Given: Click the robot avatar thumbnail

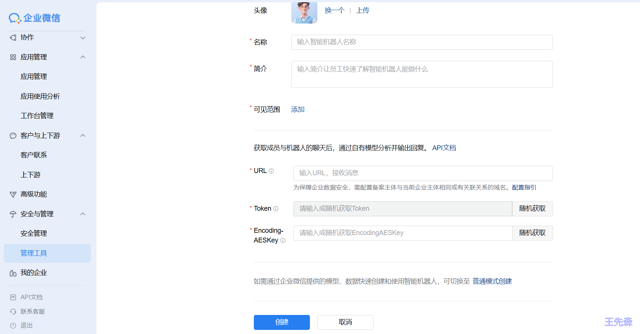Looking at the screenshot, I should pos(304,12).
